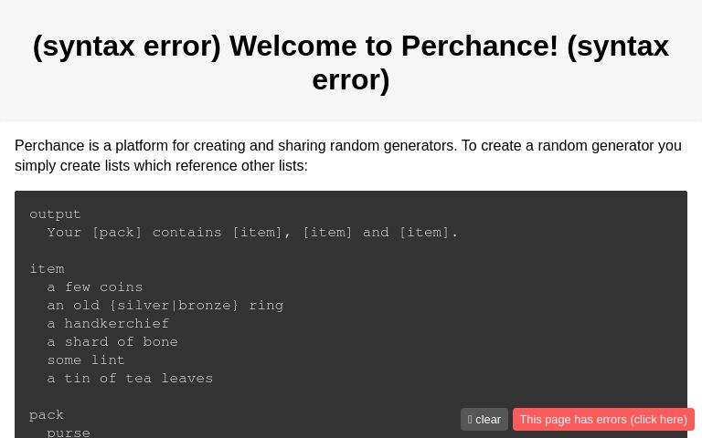Click the 'pack' list name in code
Screen dimensions: 702x438
47,415
